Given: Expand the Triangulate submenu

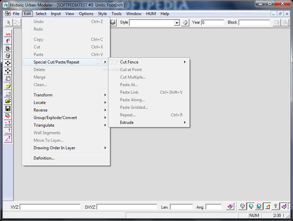Looking at the screenshot, I should point(66,125).
